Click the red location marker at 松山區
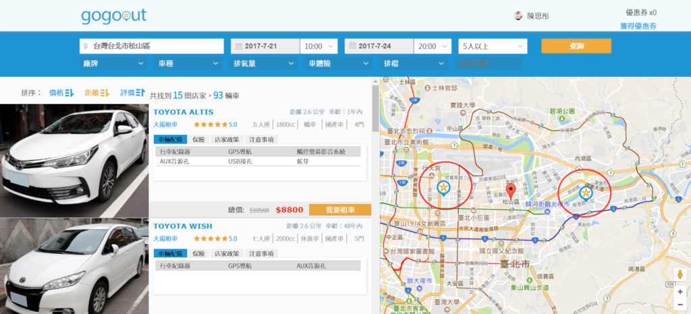This screenshot has height=314, width=691. coord(511,192)
